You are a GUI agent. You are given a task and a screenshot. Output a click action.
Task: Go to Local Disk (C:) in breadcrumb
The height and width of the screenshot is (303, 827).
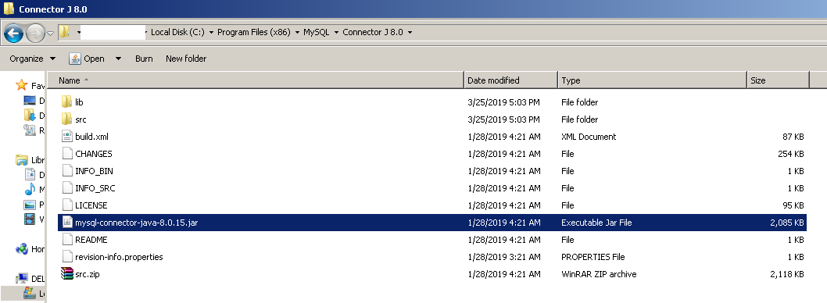177,32
